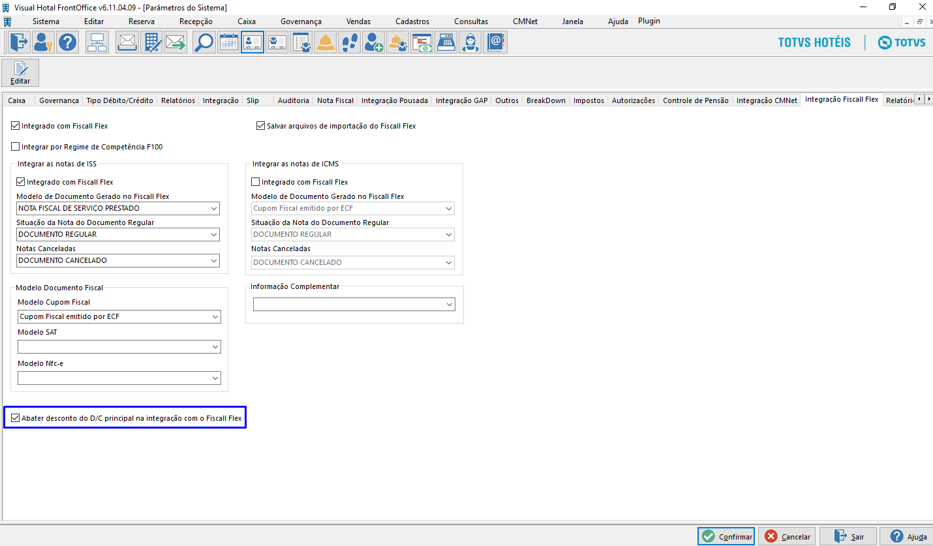Open the Sistema menu
933x546 pixels.
[46, 22]
